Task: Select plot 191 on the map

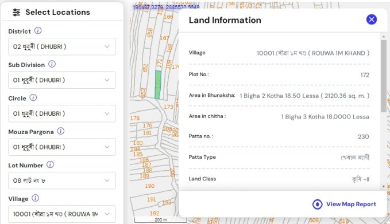Action: click(x=152, y=199)
